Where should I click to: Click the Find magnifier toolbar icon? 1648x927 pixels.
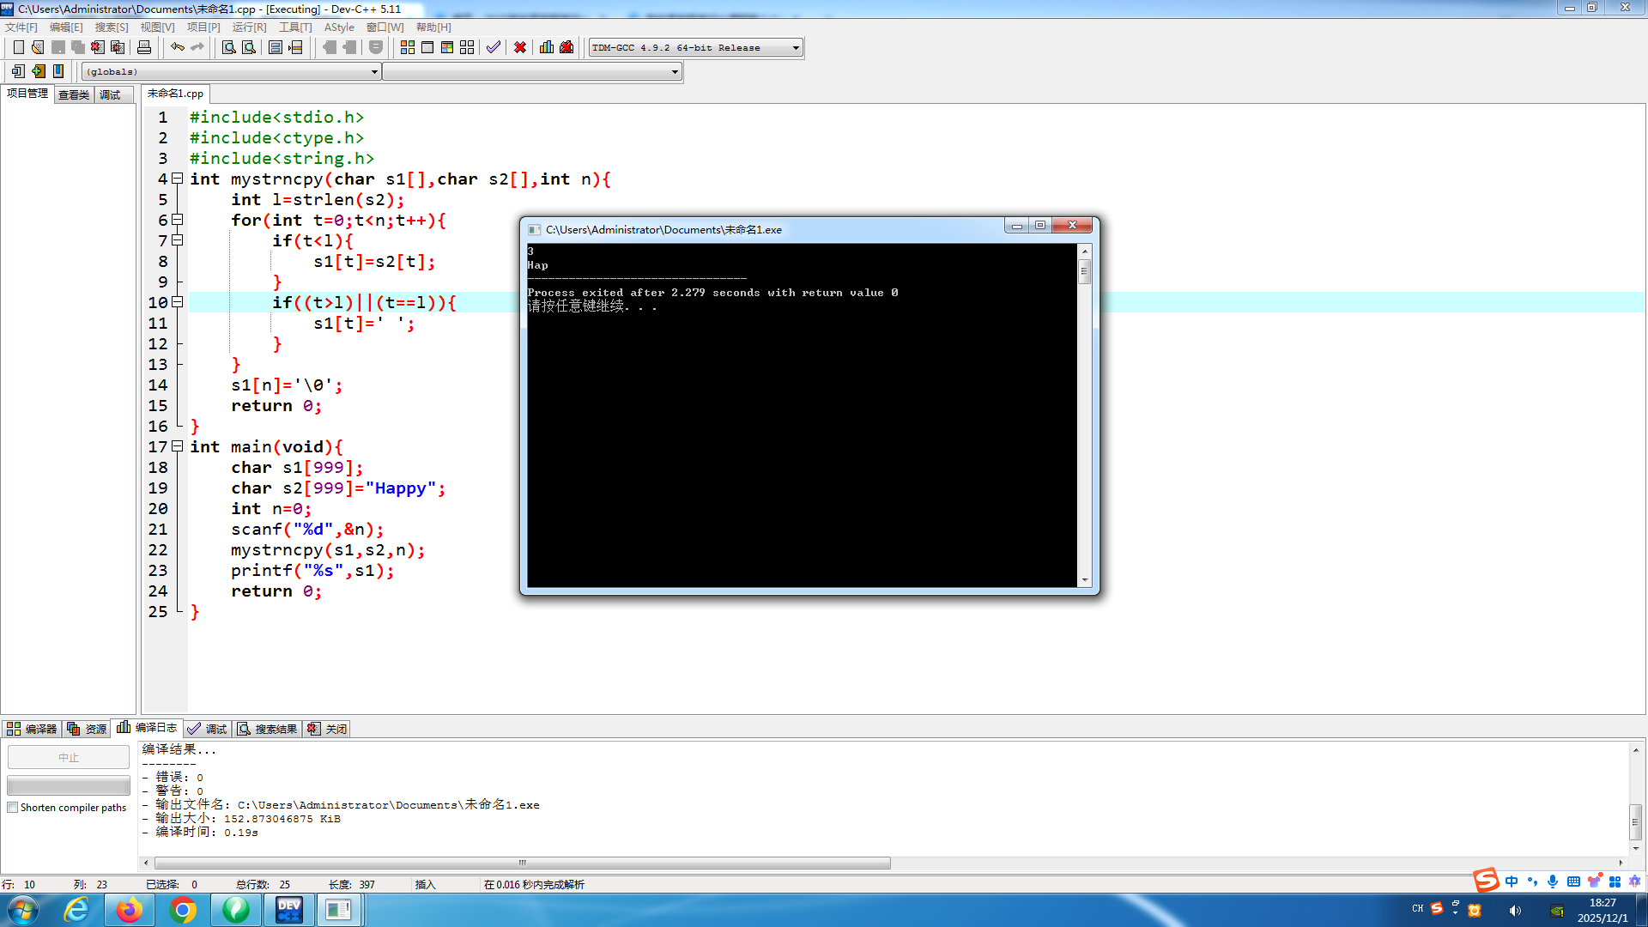coord(228,47)
